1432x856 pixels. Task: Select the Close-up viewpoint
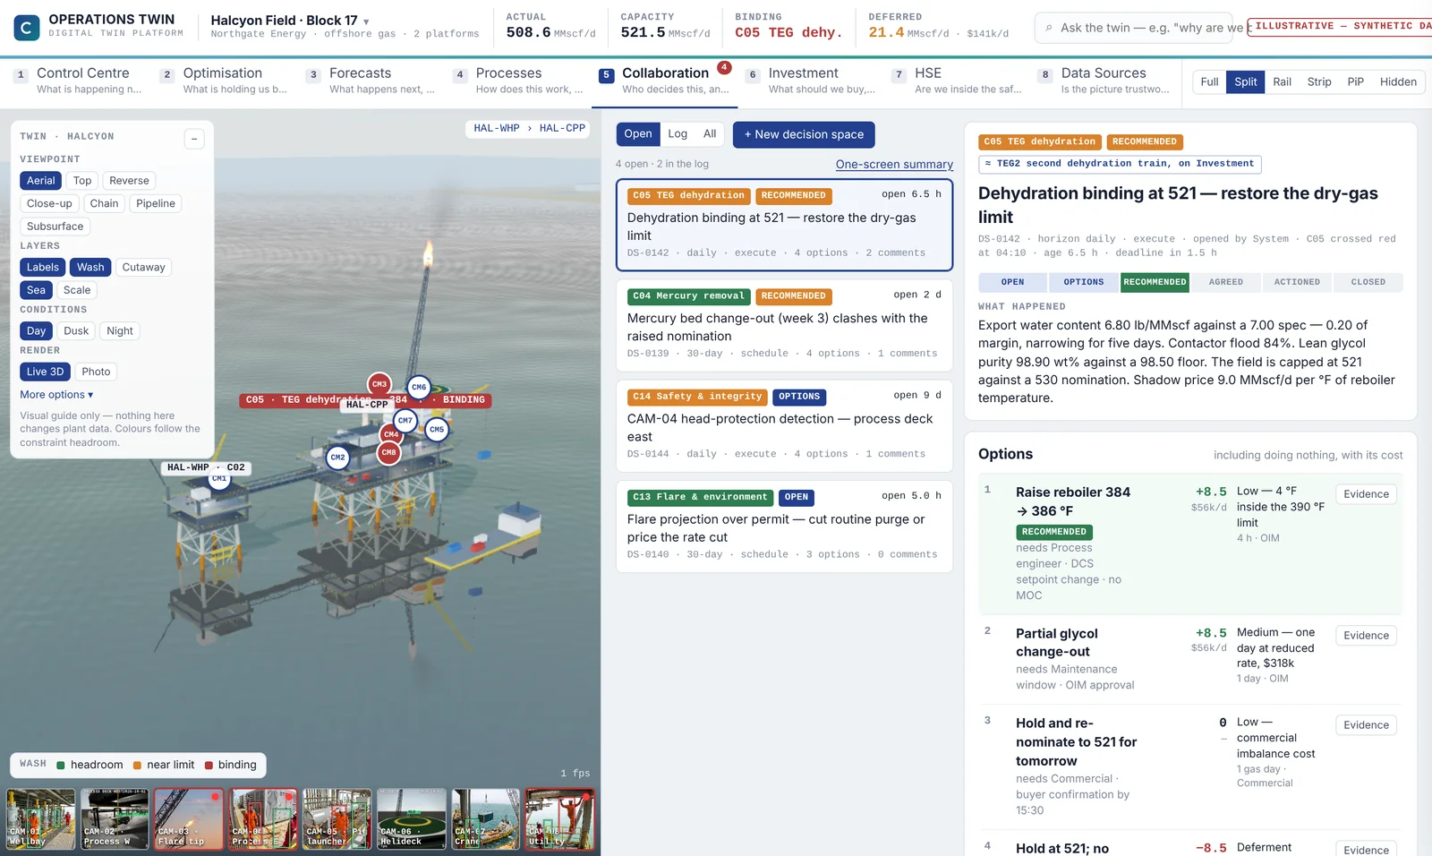(x=49, y=204)
